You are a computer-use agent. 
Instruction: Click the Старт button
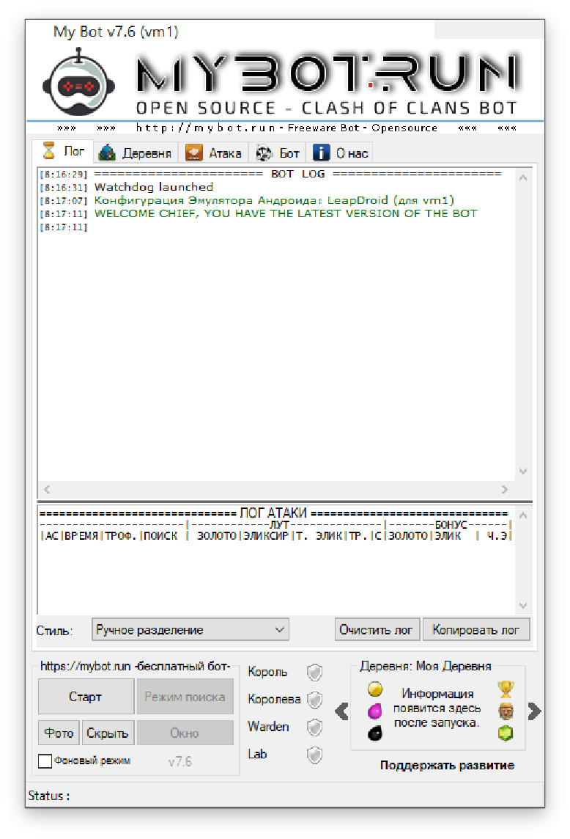86,697
